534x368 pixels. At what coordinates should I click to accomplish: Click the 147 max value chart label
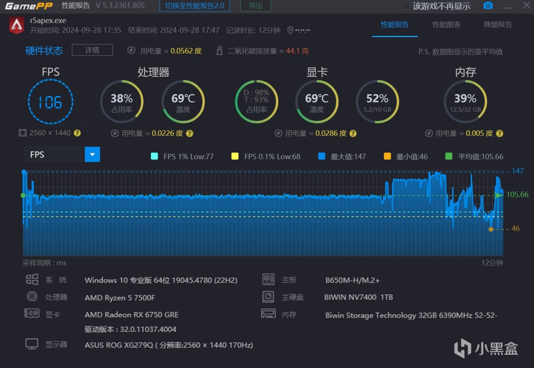pos(518,171)
